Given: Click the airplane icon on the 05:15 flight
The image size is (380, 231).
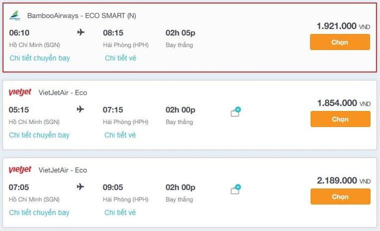Looking at the screenshot, I should (81, 110).
